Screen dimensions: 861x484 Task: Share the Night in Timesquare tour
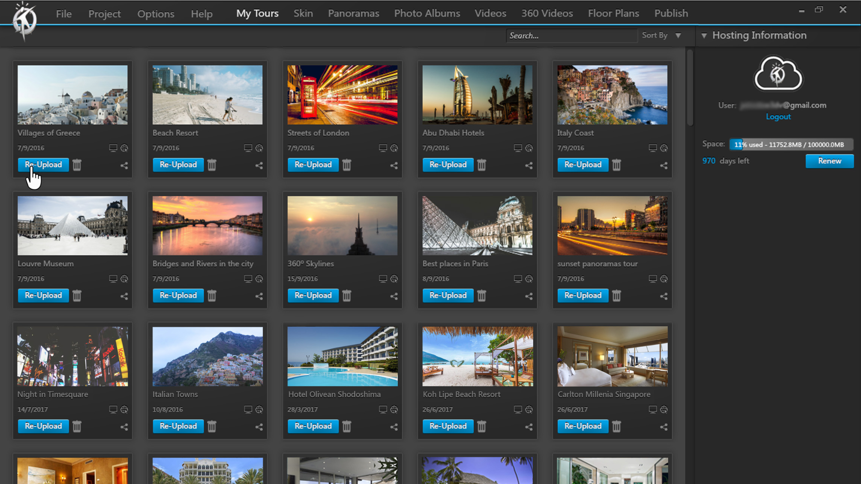point(124,427)
